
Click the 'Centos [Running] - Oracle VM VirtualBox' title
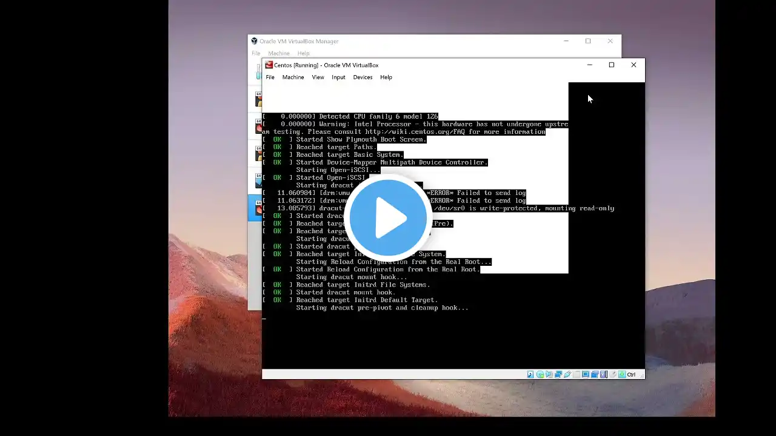pos(326,65)
